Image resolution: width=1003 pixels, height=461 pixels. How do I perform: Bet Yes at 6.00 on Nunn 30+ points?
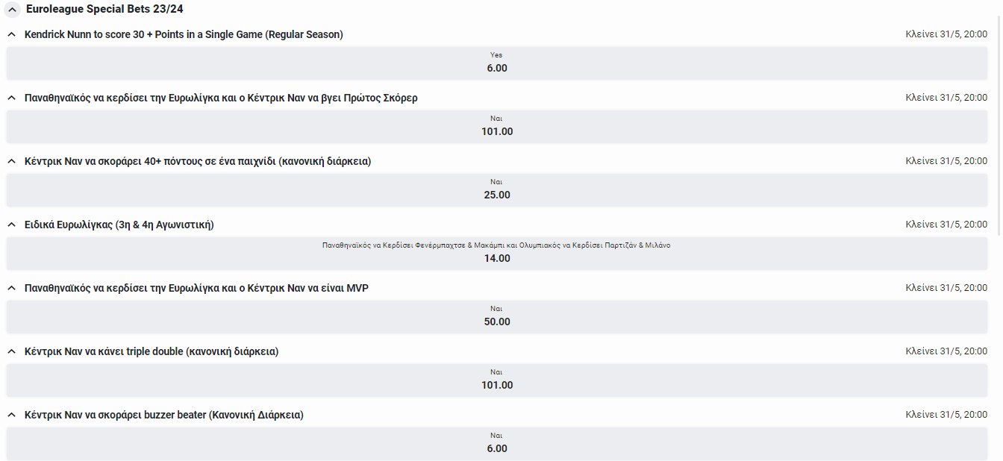coord(496,63)
